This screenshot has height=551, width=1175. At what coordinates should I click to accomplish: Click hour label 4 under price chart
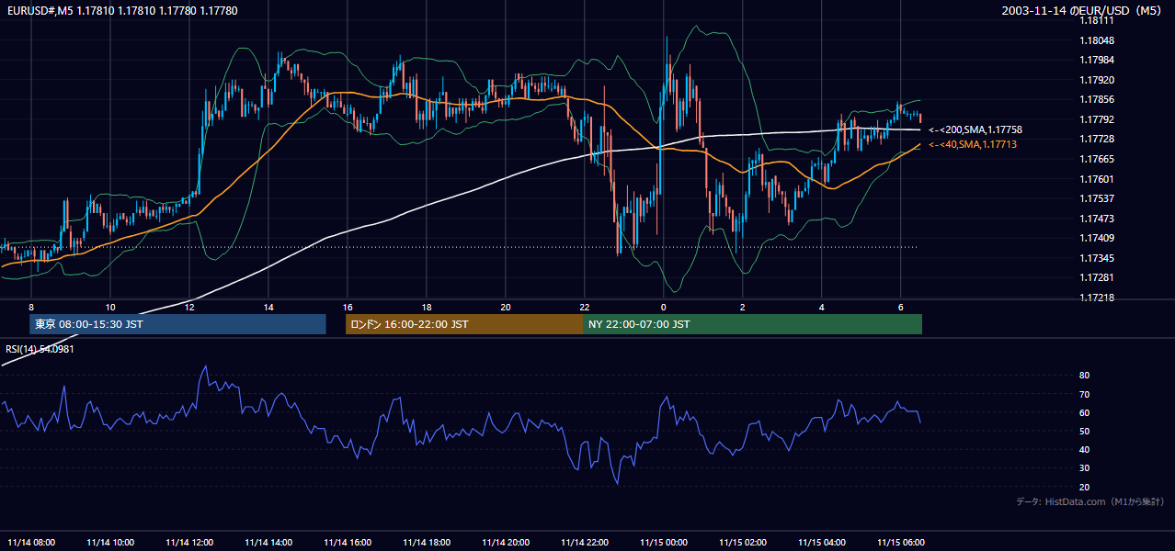pos(821,307)
